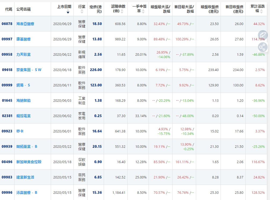
Task: Click listing date 2020/06/22
Action: coord(62,55)
